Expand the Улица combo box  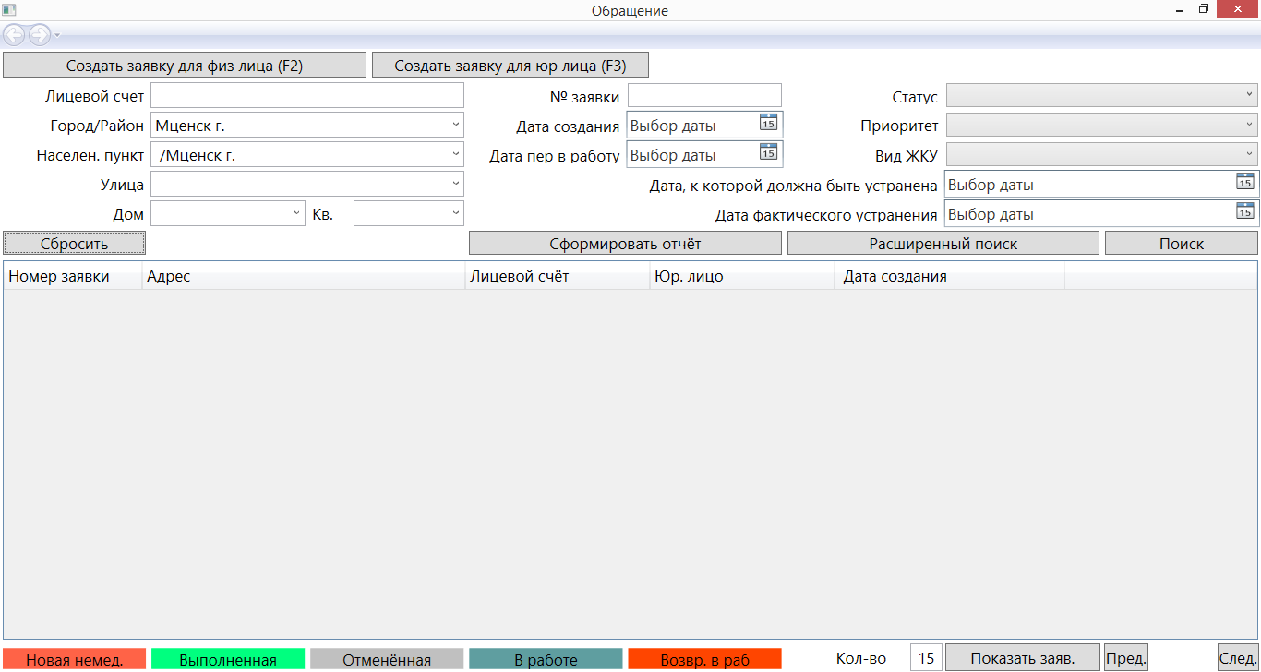[456, 184]
